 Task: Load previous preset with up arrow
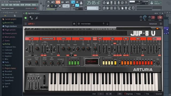(x=104, y=24)
